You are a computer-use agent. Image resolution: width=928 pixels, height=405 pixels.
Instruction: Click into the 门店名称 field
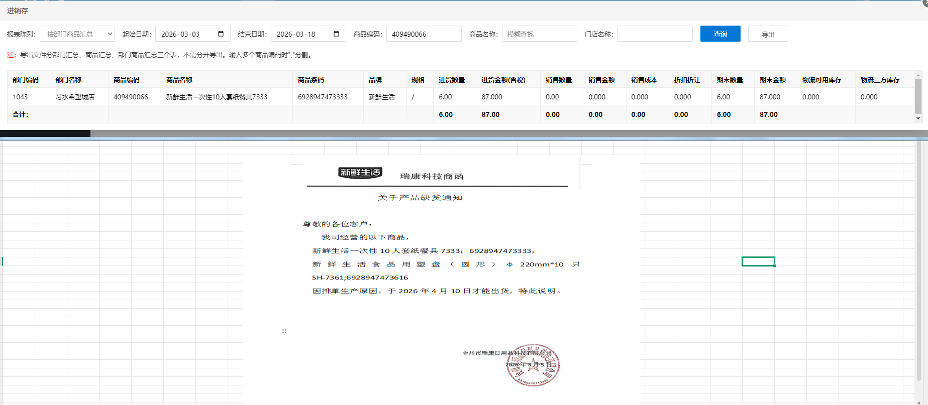pos(655,34)
